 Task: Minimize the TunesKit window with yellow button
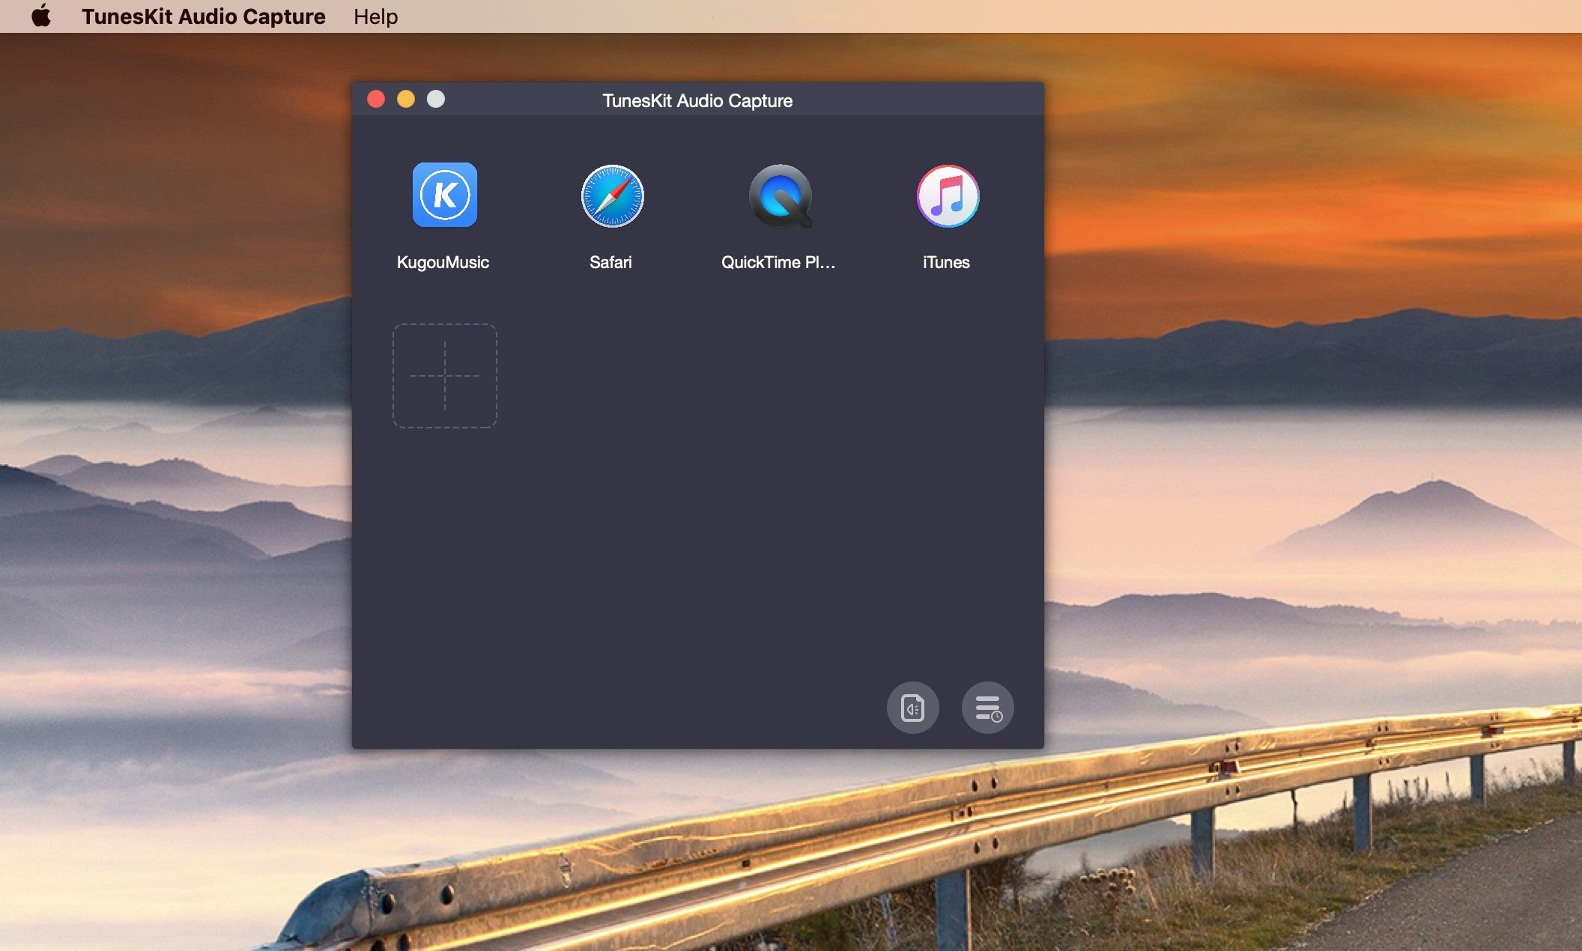coord(406,99)
